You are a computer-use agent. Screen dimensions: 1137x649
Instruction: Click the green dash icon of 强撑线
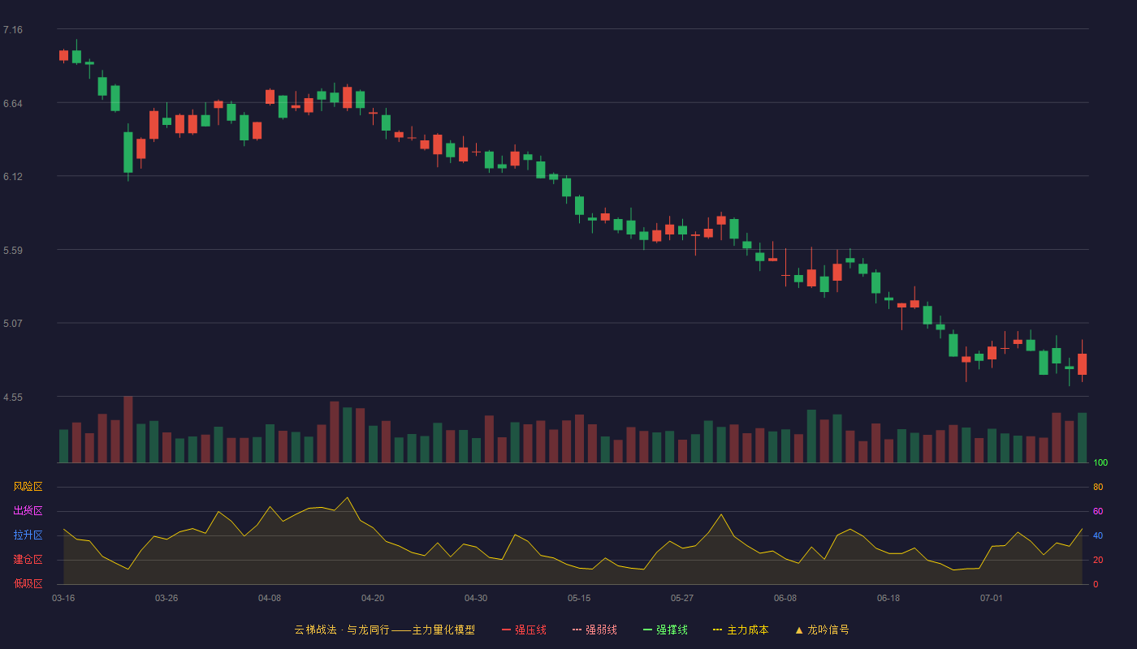click(647, 630)
